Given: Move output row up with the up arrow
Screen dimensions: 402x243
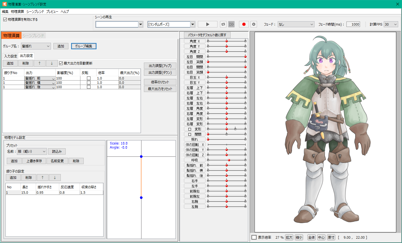Looking at the screenshot, I should (x=40, y=63).
